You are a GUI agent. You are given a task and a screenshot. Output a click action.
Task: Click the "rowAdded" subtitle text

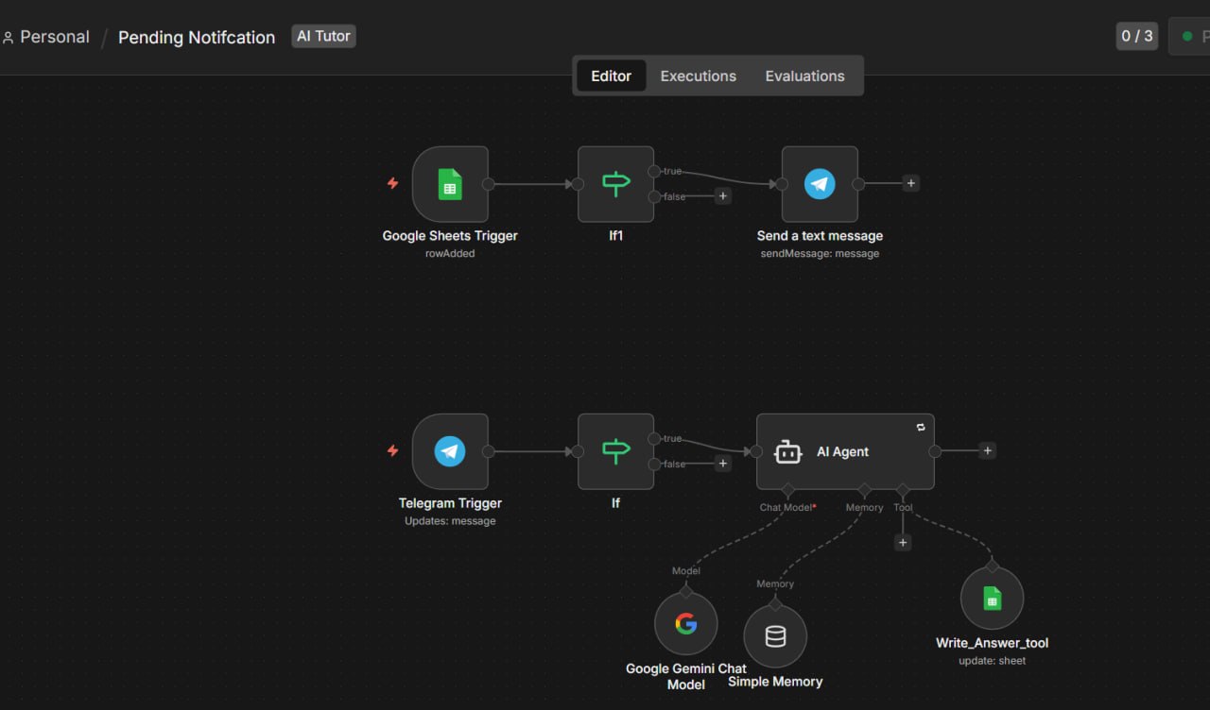click(450, 253)
